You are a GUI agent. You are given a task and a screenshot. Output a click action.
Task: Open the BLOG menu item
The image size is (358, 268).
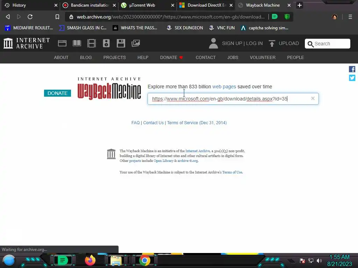86,58
